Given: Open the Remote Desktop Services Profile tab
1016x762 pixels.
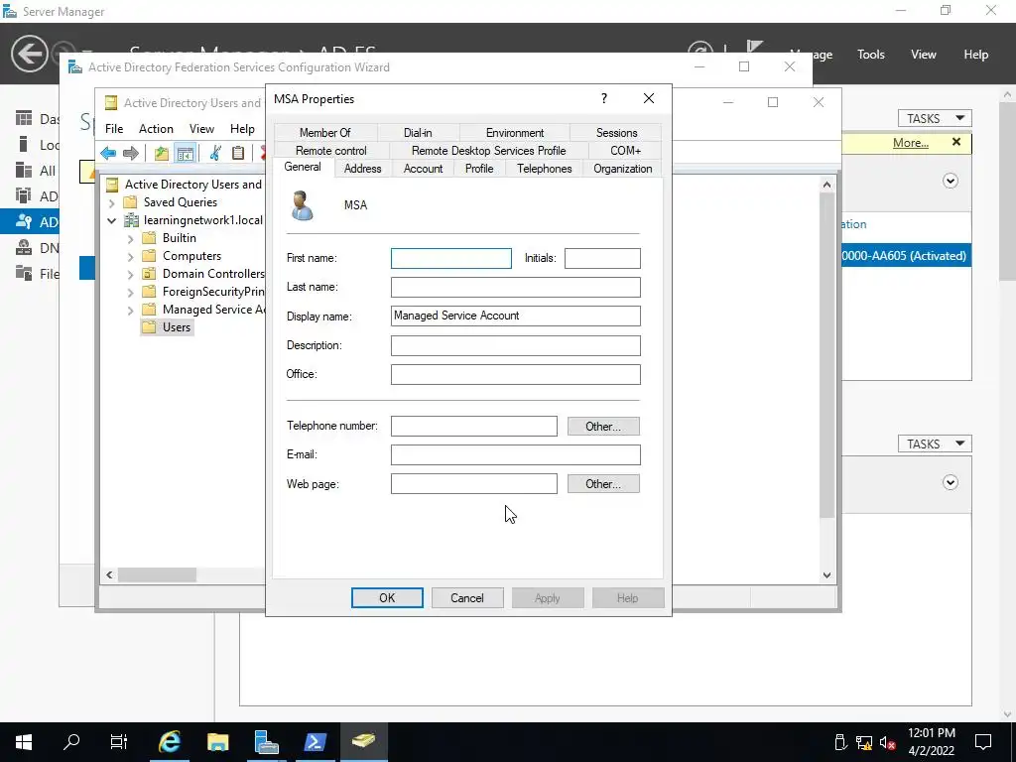Looking at the screenshot, I should coord(488,151).
